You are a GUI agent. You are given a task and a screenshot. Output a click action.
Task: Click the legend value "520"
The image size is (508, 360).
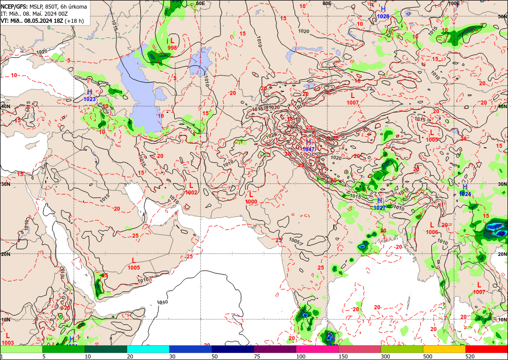pyautogui.click(x=470, y=357)
